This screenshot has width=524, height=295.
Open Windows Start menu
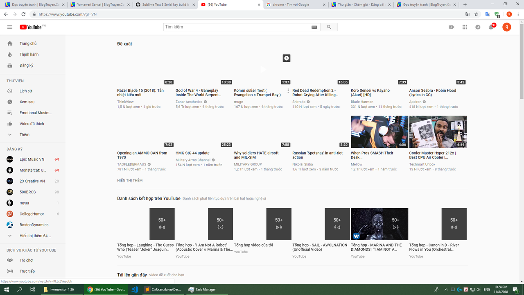click(x=7, y=290)
